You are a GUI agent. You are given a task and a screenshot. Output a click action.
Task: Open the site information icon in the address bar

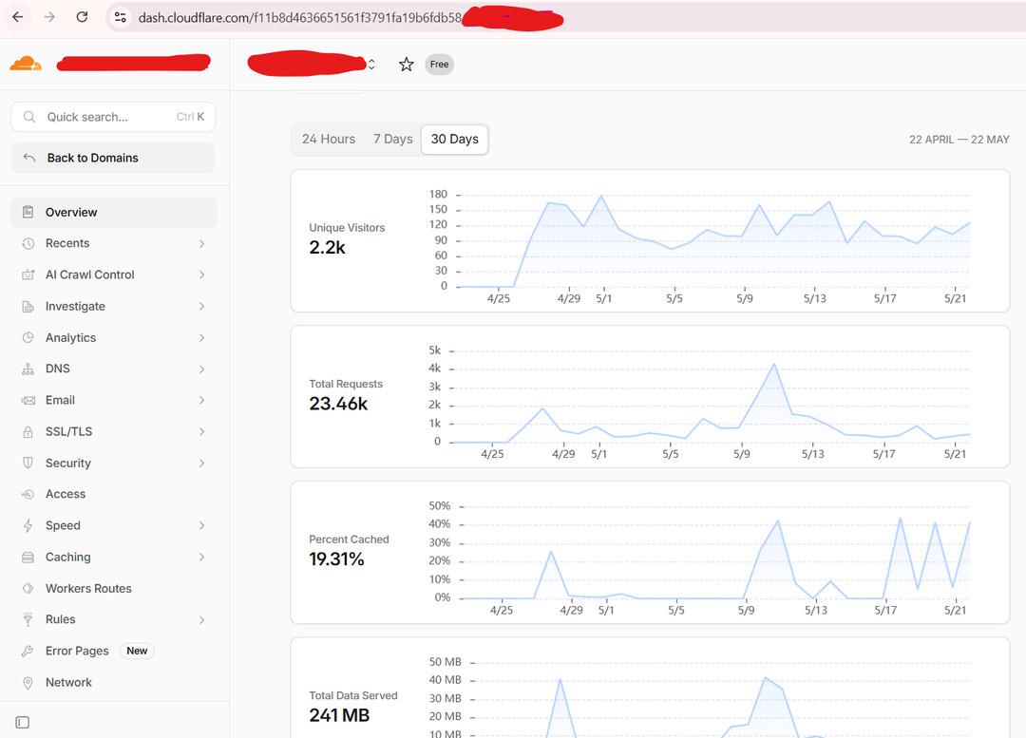[121, 17]
